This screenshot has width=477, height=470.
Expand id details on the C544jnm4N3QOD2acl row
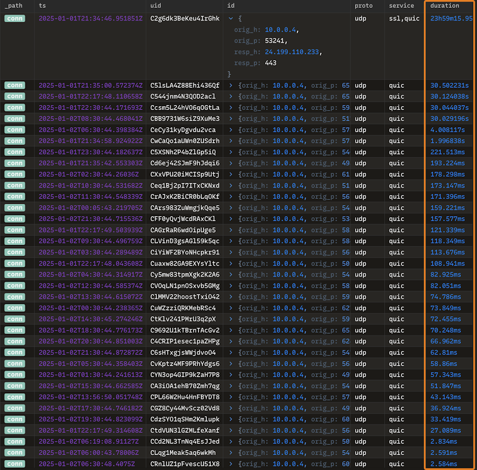coord(231,96)
